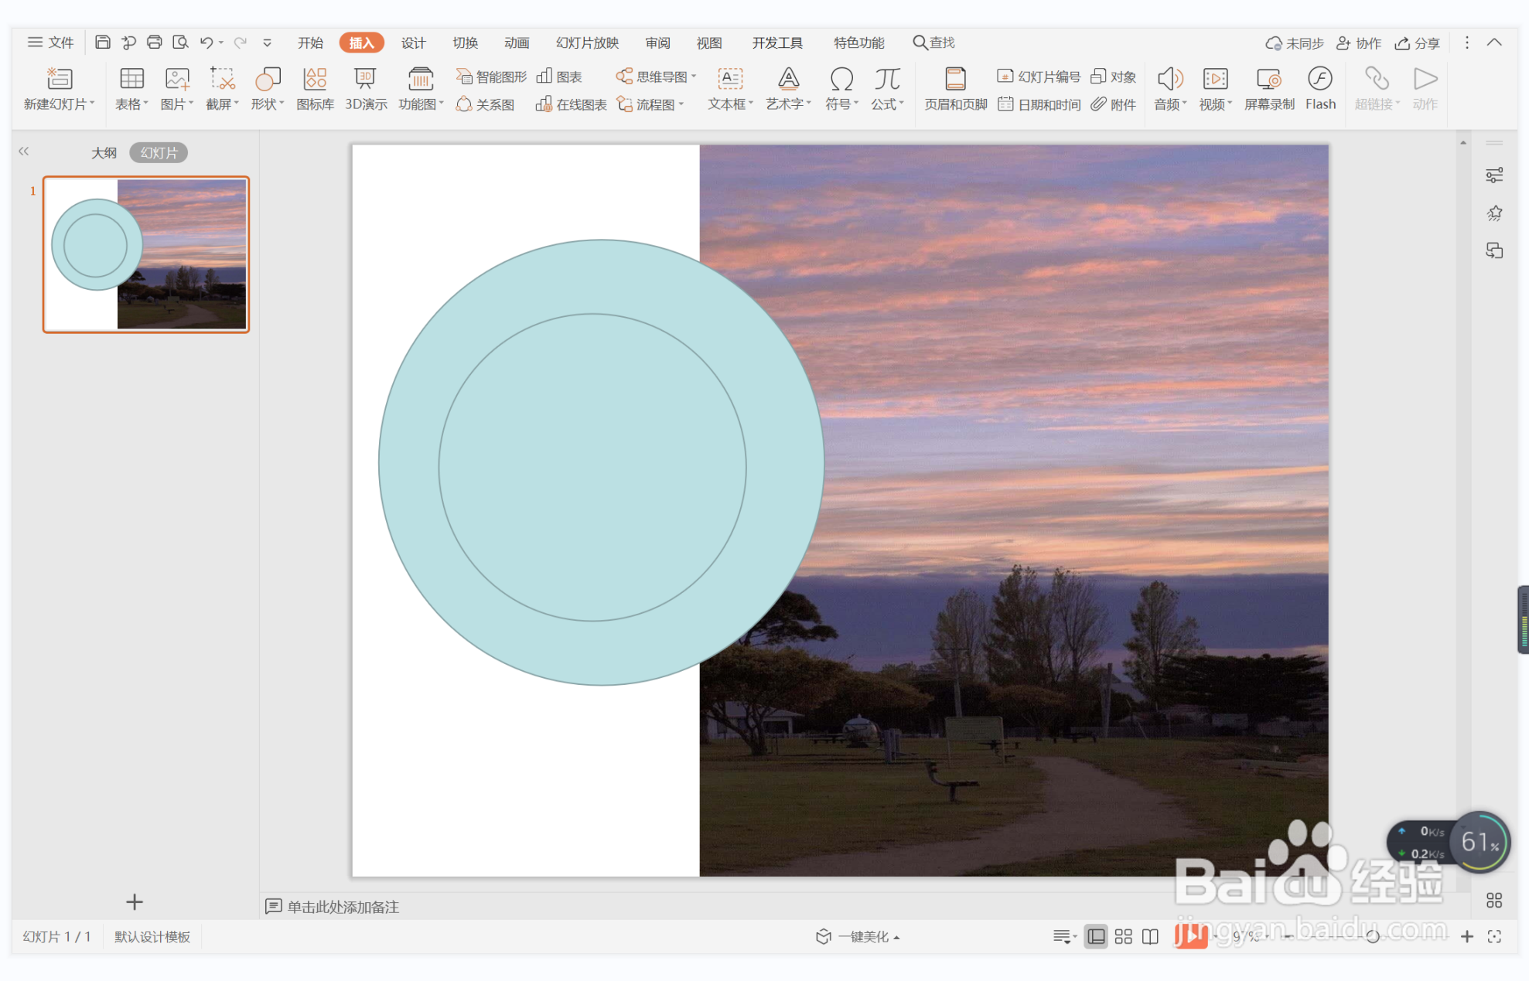
Task: Click the 在线图表 online chart icon
Action: point(572,104)
